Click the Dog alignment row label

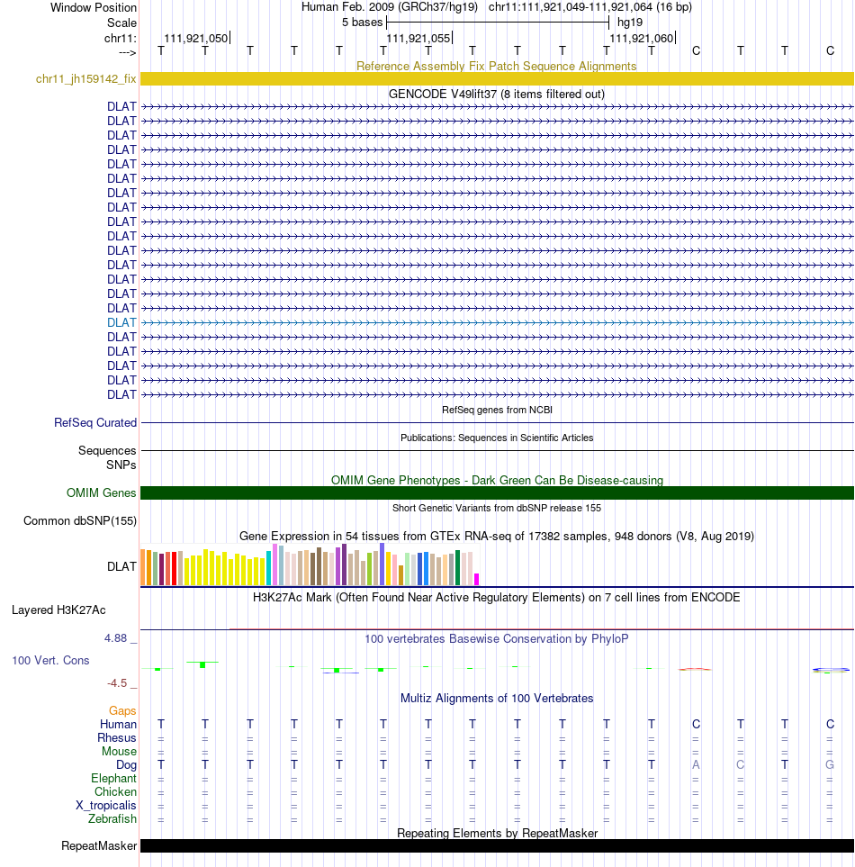126,764
